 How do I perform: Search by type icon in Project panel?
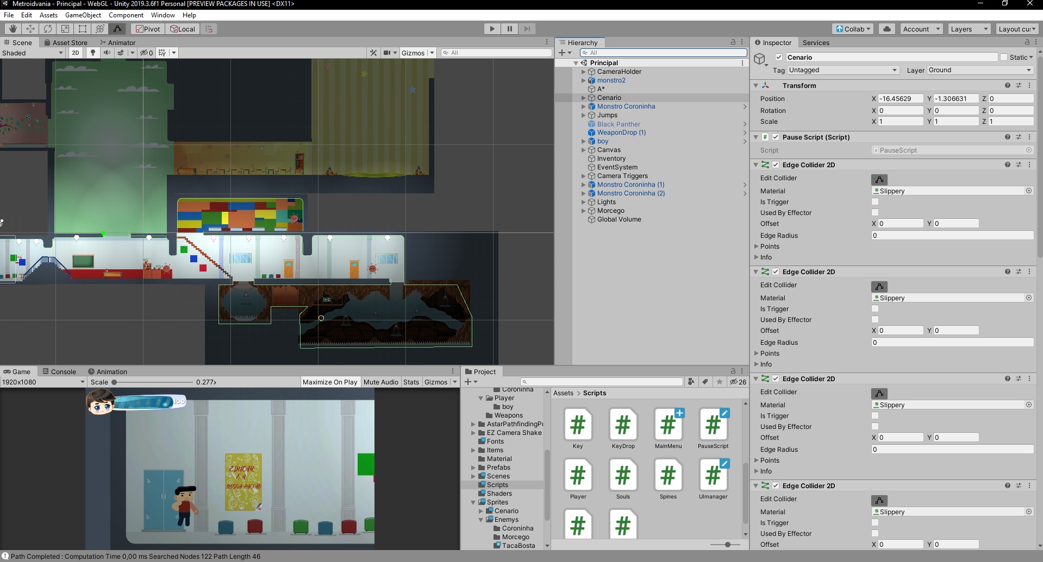pyautogui.click(x=691, y=382)
